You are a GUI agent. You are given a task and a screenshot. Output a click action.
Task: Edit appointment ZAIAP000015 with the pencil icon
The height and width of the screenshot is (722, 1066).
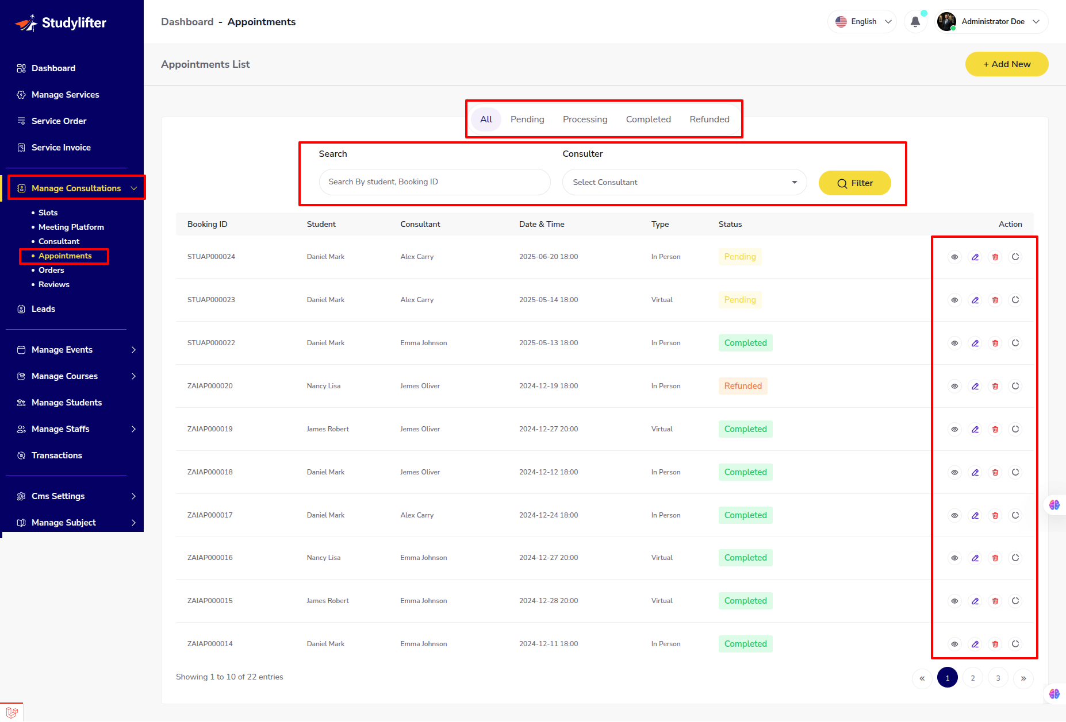coord(975,601)
